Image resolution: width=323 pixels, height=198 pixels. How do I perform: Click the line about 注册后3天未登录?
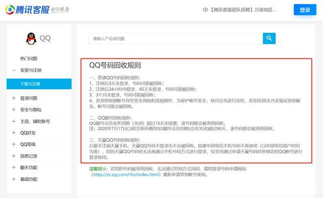coord(127,83)
